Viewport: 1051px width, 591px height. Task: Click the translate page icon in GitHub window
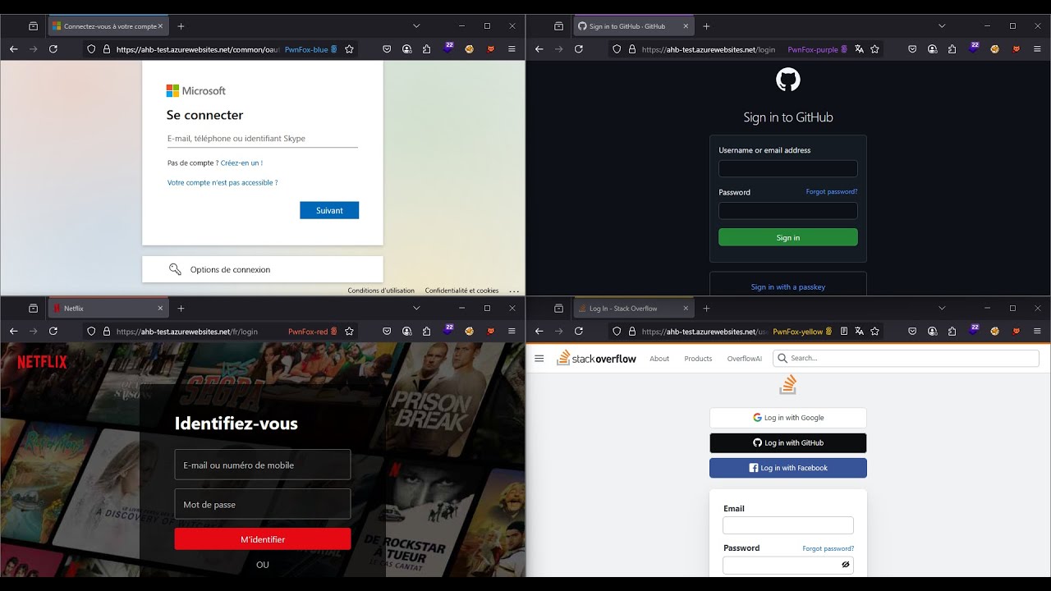pyautogui.click(x=859, y=49)
